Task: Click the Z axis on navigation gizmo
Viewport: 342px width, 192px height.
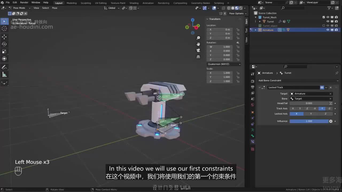Action: 193,20
